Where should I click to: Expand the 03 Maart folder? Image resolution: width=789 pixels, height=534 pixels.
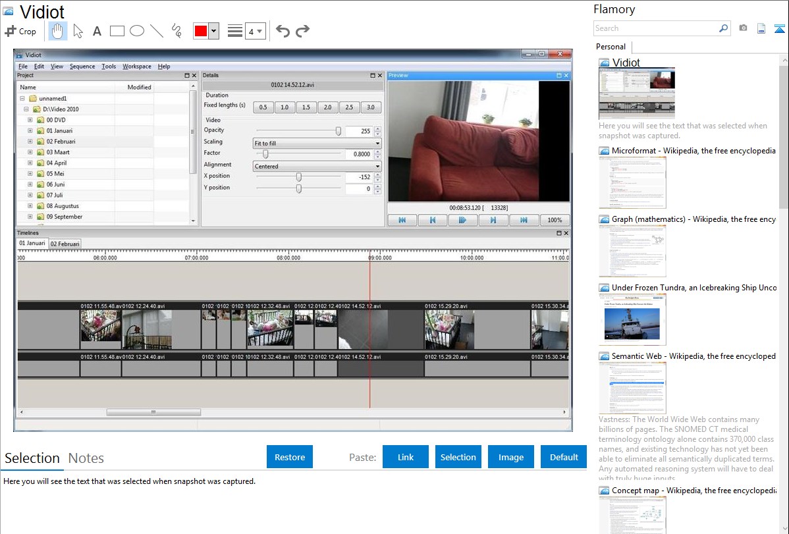click(30, 152)
